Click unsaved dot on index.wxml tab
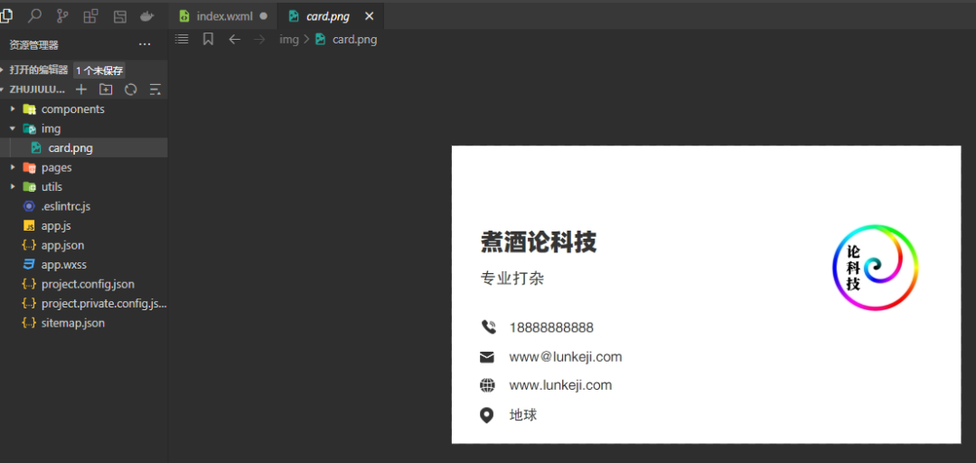The width and height of the screenshot is (976, 463). click(263, 16)
